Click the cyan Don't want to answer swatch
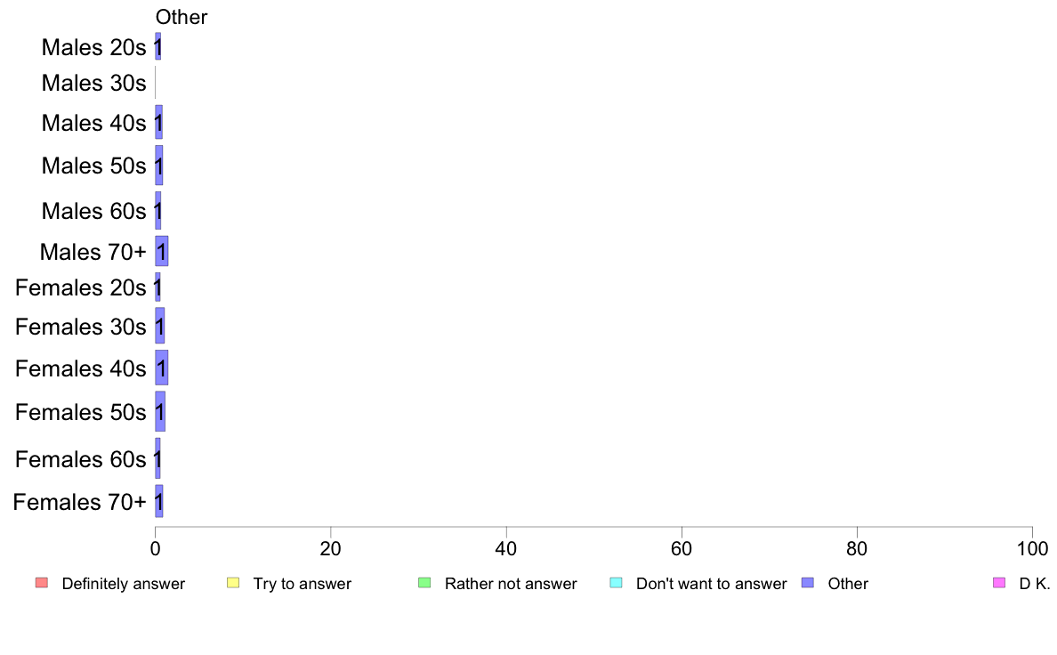 pyautogui.click(x=616, y=583)
